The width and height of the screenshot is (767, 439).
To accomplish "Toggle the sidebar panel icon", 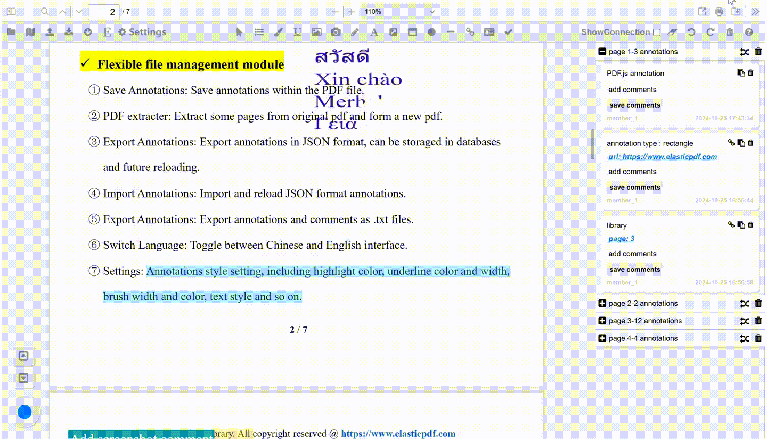I will click(11, 11).
